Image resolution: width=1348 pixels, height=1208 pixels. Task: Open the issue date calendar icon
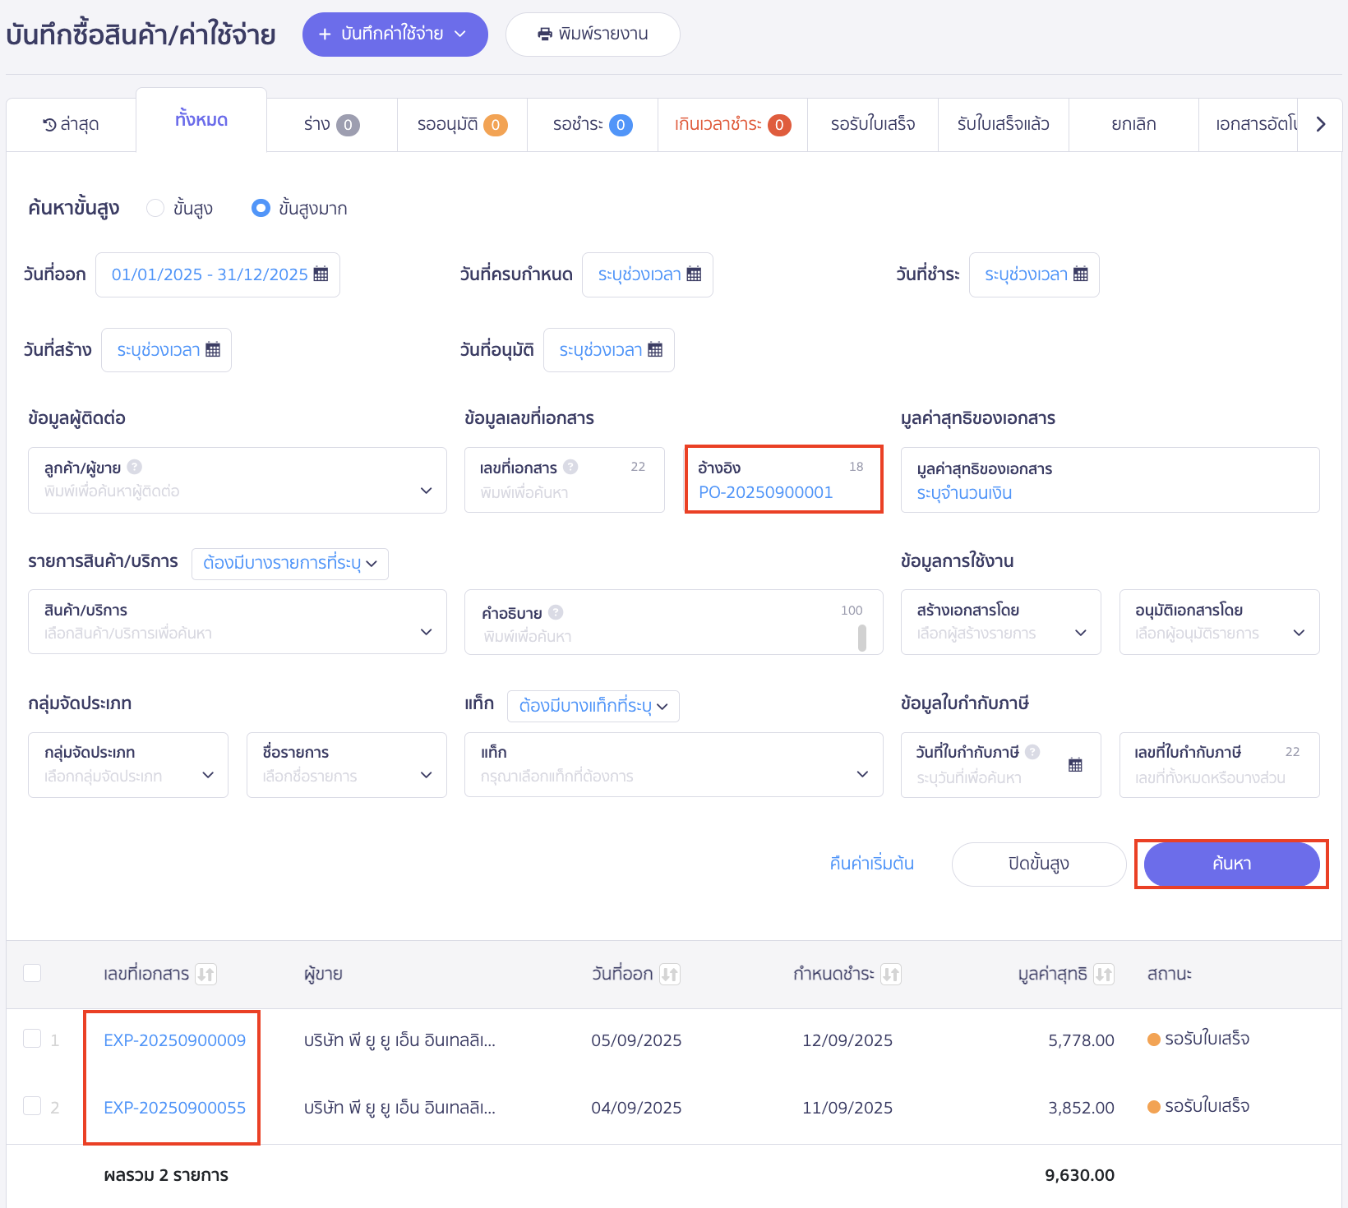[321, 274]
